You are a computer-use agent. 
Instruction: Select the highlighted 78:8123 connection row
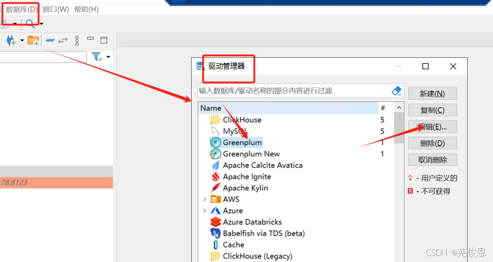tap(57, 182)
